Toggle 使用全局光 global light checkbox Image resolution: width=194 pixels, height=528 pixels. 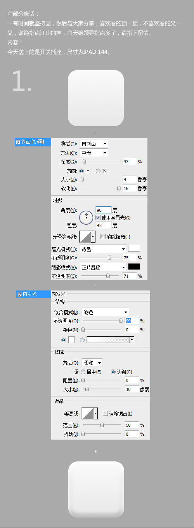[x=98, y=218]
